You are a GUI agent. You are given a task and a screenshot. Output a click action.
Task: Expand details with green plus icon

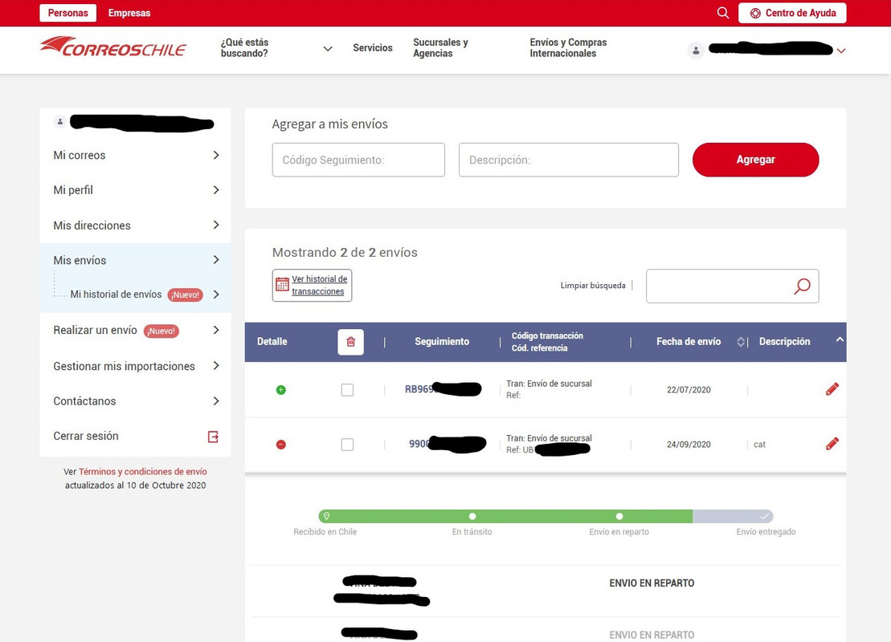click(280, 390)
